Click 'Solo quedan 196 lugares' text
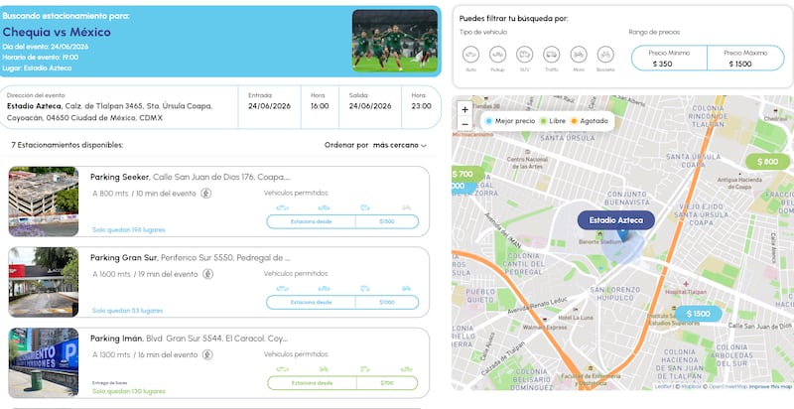The height and width of the screenshot is (409, 794). tap(129, 229)
